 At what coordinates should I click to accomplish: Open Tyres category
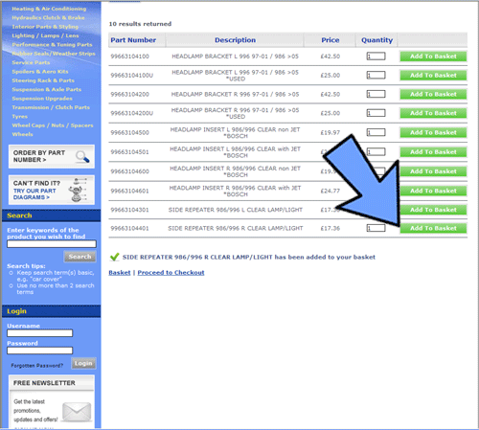click(x=20, y=116)
